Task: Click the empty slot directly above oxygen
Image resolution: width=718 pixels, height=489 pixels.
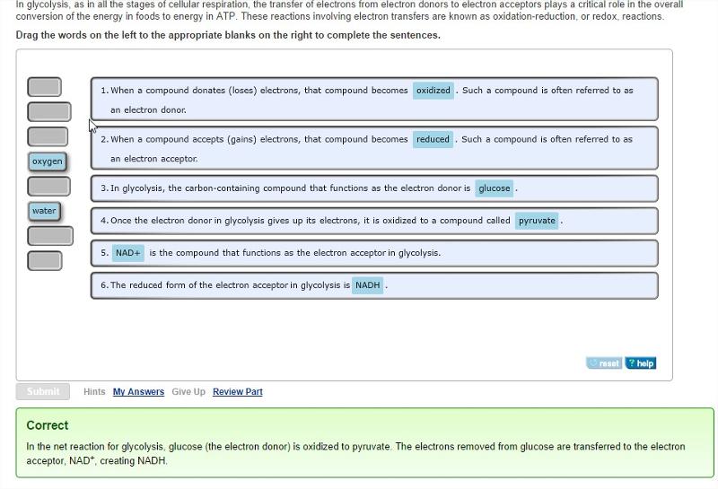Action: tap(48, 136)
